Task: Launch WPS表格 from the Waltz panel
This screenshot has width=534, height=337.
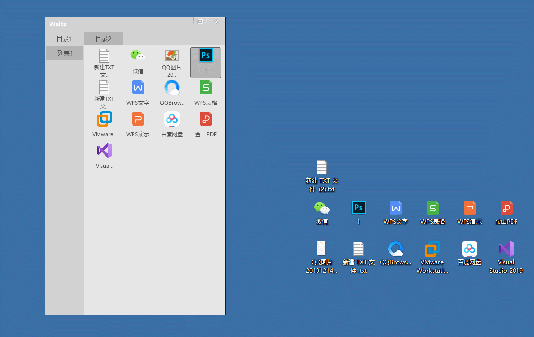Action: click(206, 93)
